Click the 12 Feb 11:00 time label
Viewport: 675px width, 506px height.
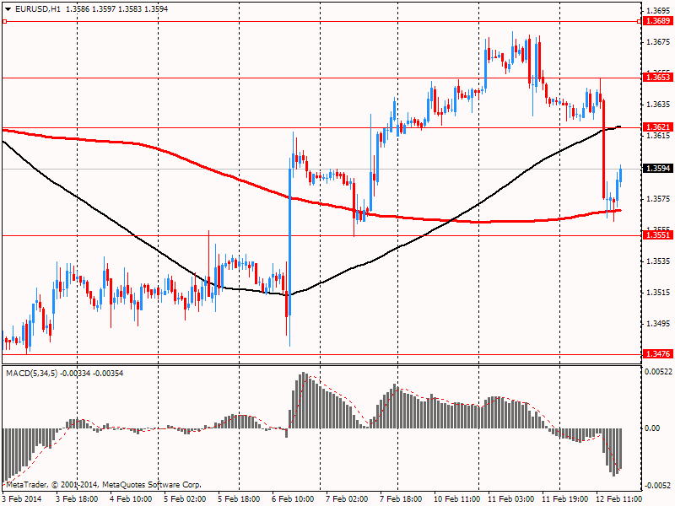click(618, 498)
